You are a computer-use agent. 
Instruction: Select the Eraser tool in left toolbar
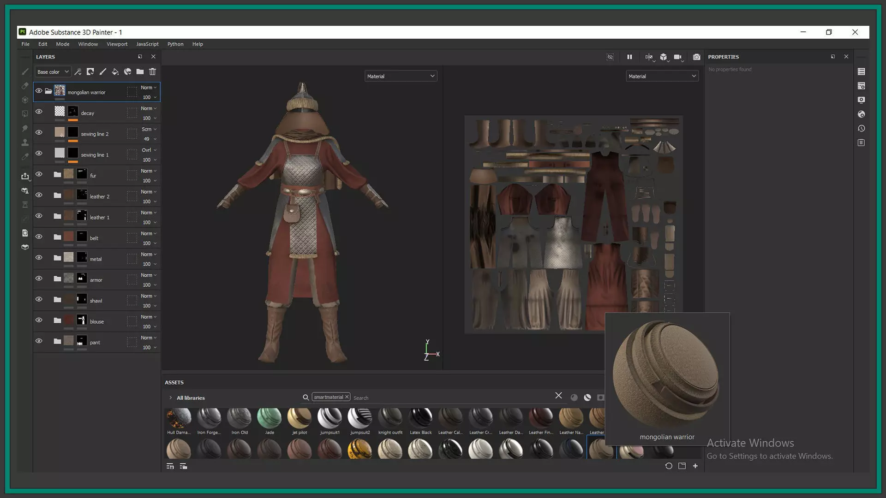[25, 86]
